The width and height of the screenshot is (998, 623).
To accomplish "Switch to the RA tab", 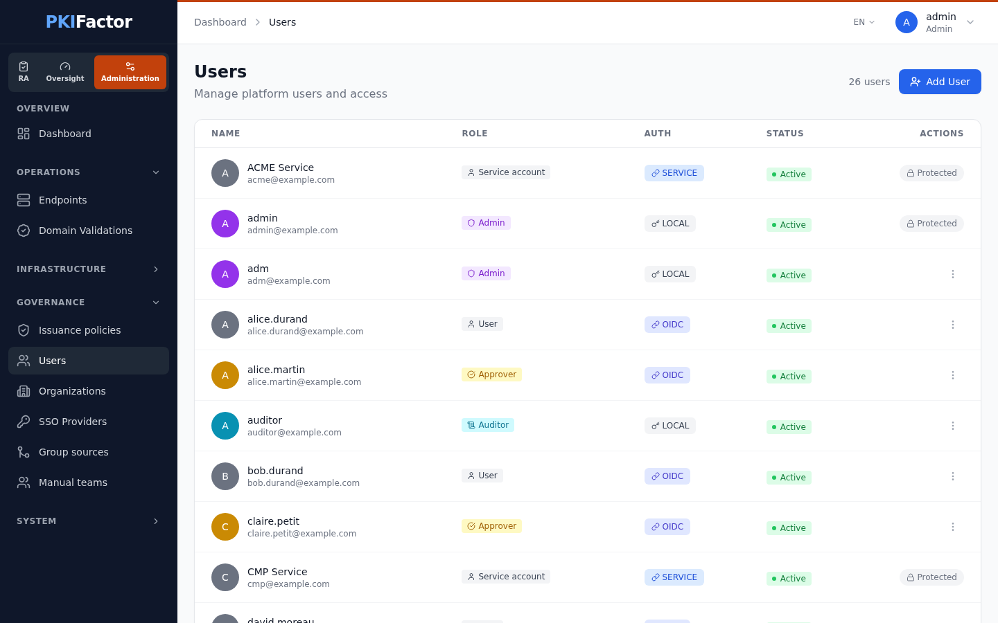I will (x=24, y=72).
